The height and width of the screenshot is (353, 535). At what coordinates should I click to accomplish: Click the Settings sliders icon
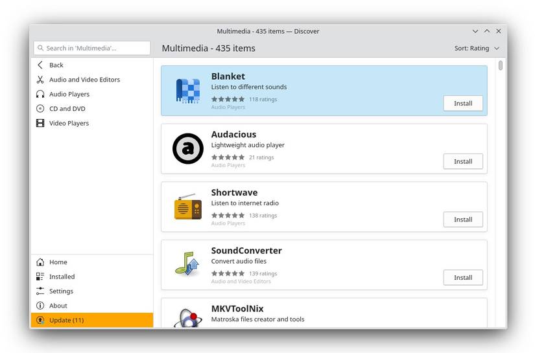40,291
